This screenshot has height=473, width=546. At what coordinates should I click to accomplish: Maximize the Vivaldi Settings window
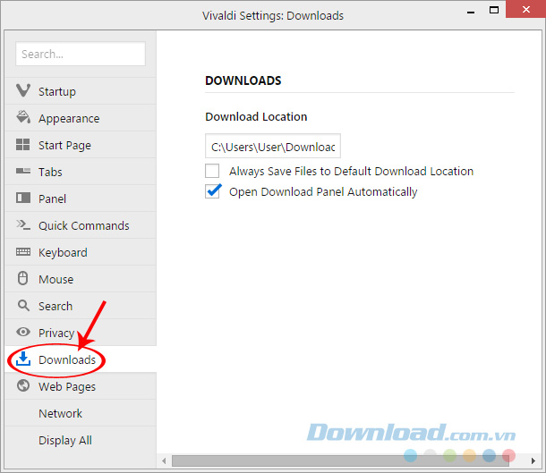tap(493, 10)
